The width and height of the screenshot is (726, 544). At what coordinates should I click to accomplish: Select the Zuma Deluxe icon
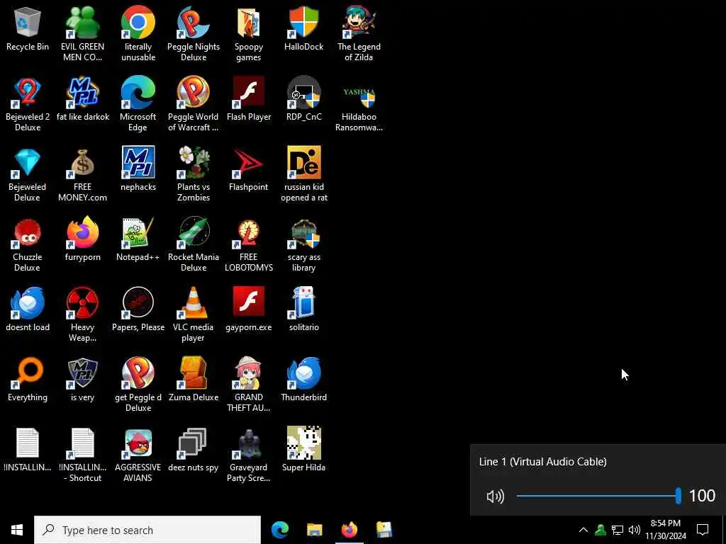(x=193, y=380)
